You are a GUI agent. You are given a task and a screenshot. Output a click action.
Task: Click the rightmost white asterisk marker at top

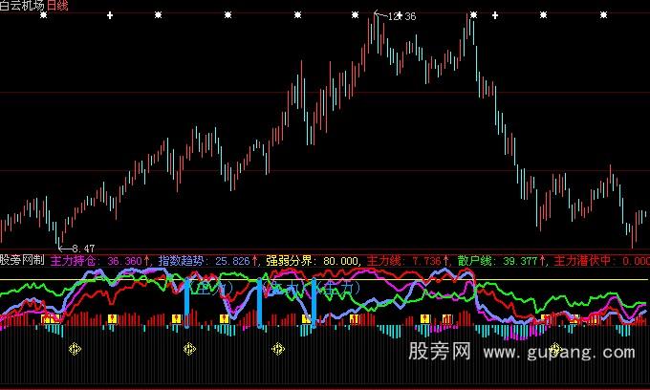[603, 15]
